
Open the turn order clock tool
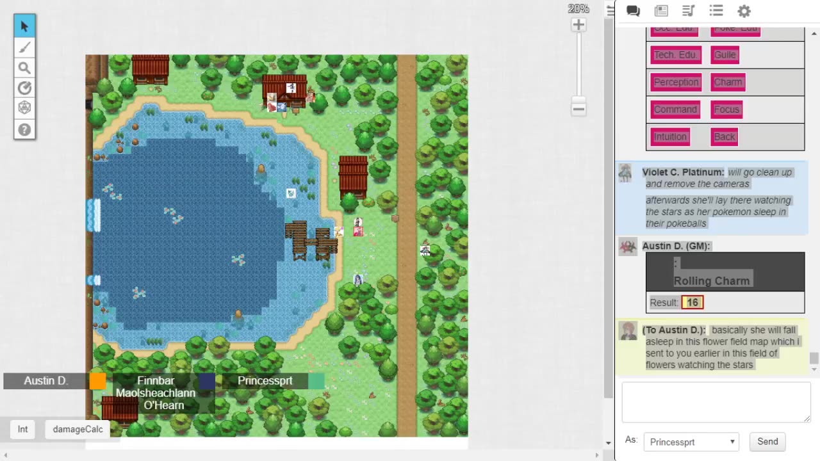click(x=24, y=88)
